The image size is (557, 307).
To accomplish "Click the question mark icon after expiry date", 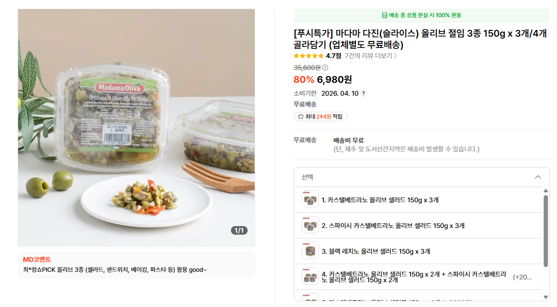I will coord(364,94).
